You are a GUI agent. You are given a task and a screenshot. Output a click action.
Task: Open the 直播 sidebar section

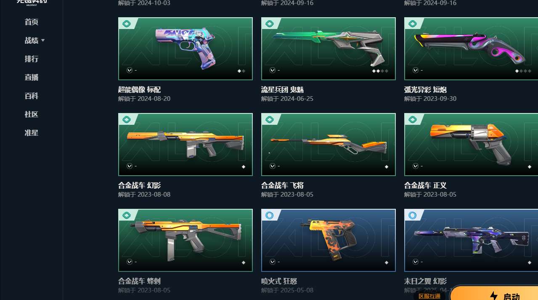click(32, 77)
